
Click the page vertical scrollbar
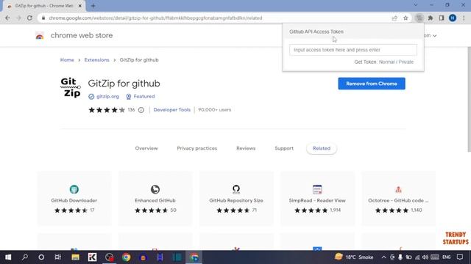469,100
